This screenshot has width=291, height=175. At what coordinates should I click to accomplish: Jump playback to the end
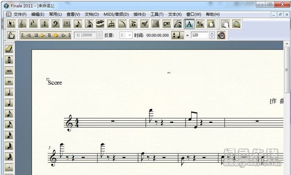[69, 35]
